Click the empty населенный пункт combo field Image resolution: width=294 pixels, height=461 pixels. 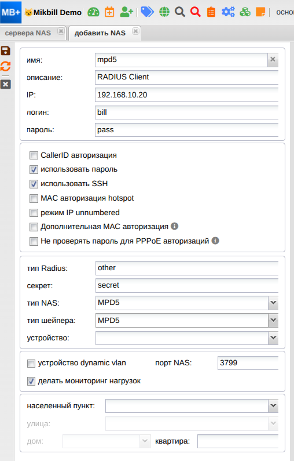[187, 406]
